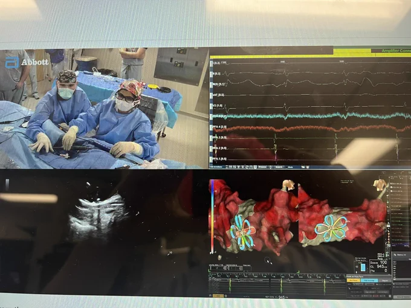Select the V2 [1.0] channel label
This screenshot has width=411, height=308.
[x=218, y=105]
